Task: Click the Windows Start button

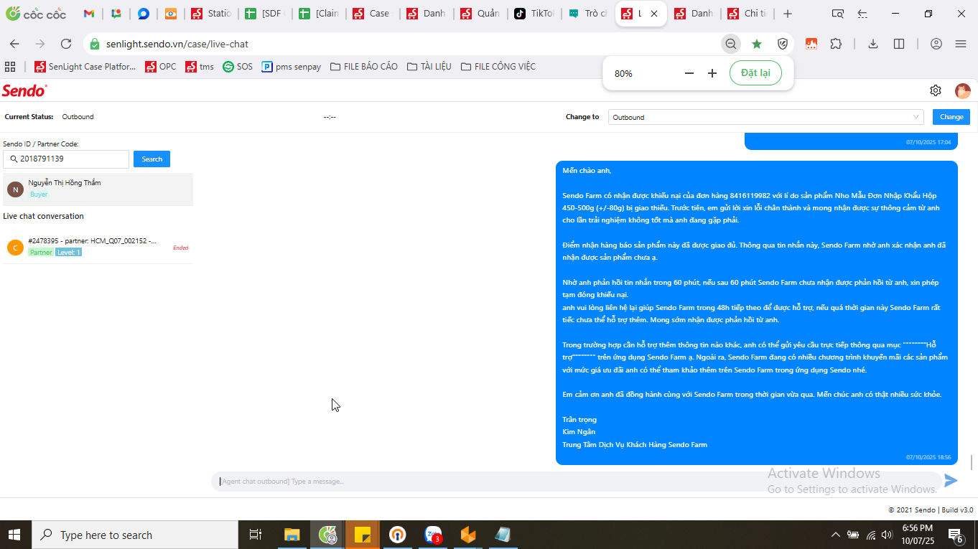Action: [x=16, y=535]
